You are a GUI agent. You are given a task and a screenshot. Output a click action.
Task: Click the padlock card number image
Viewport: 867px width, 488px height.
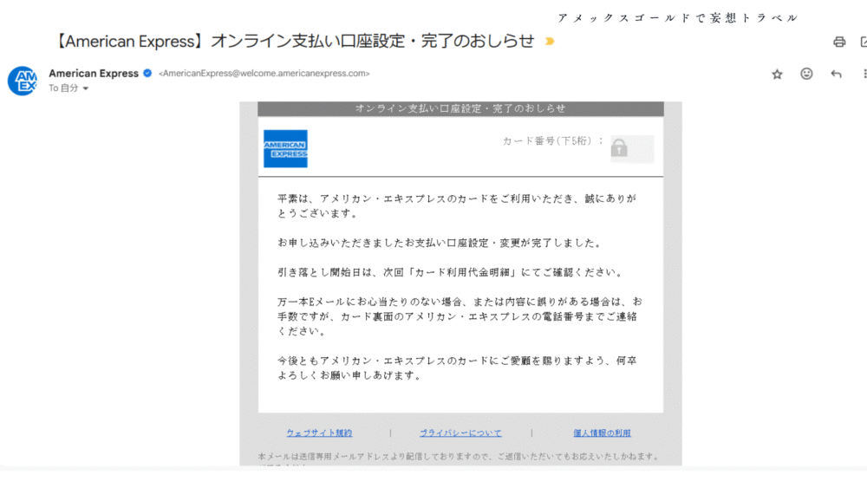632,149
